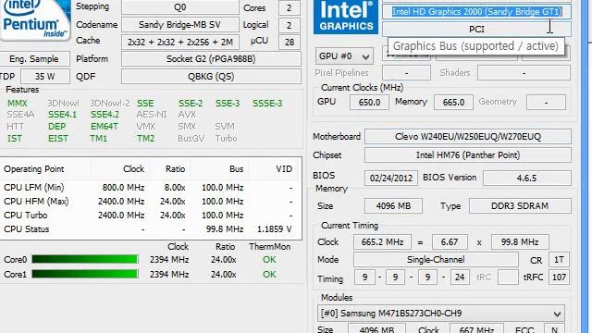Click the GPU memory clock value 665.0

(x=453, y=102)
